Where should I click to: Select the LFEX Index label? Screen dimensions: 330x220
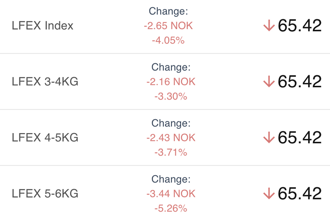[43, 26]
